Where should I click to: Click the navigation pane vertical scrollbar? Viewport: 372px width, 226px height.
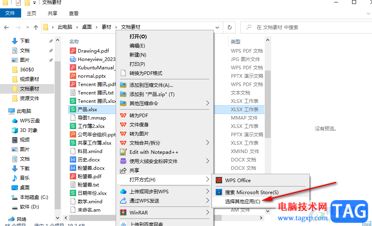(x=58, y=135)
